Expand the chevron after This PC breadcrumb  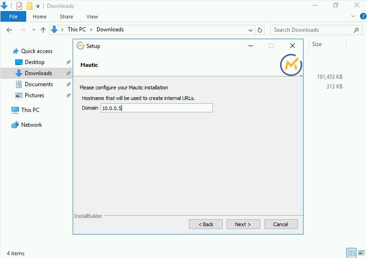coord(91,29)
